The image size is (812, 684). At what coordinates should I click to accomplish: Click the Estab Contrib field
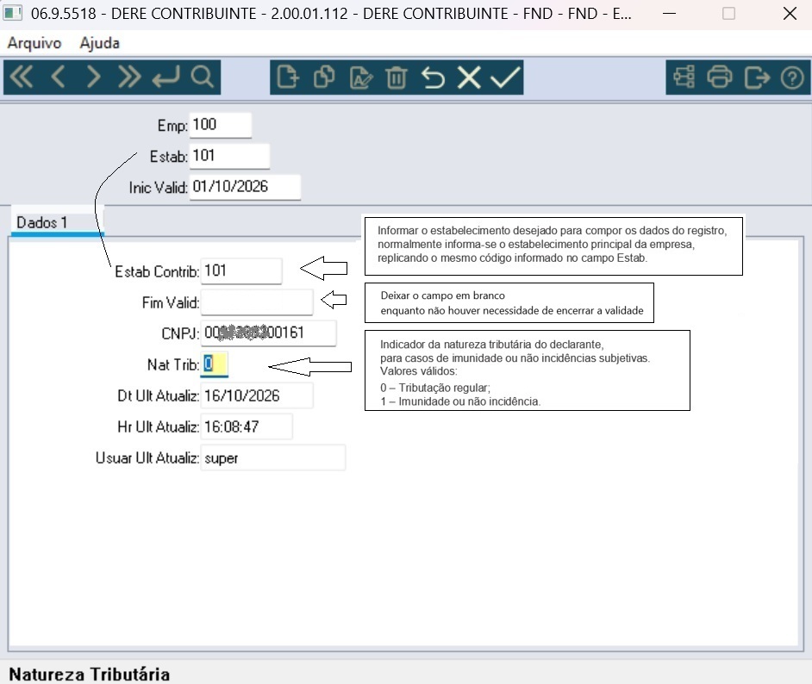click(241, 271)
